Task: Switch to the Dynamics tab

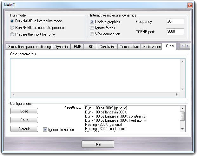Action: click(x=62, y=47)
